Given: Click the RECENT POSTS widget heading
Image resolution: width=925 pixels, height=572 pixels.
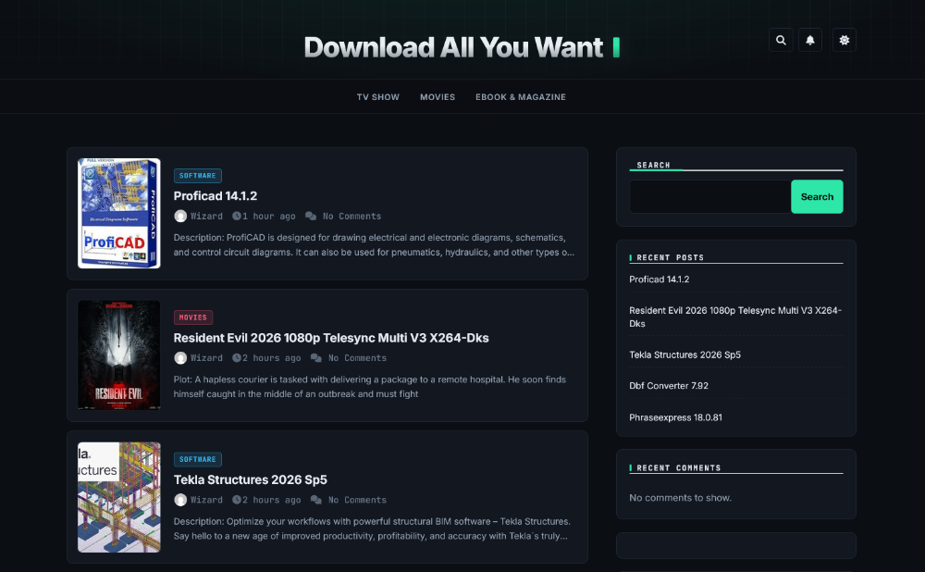Looking at the screenshot, I should (x=670, y=257).
